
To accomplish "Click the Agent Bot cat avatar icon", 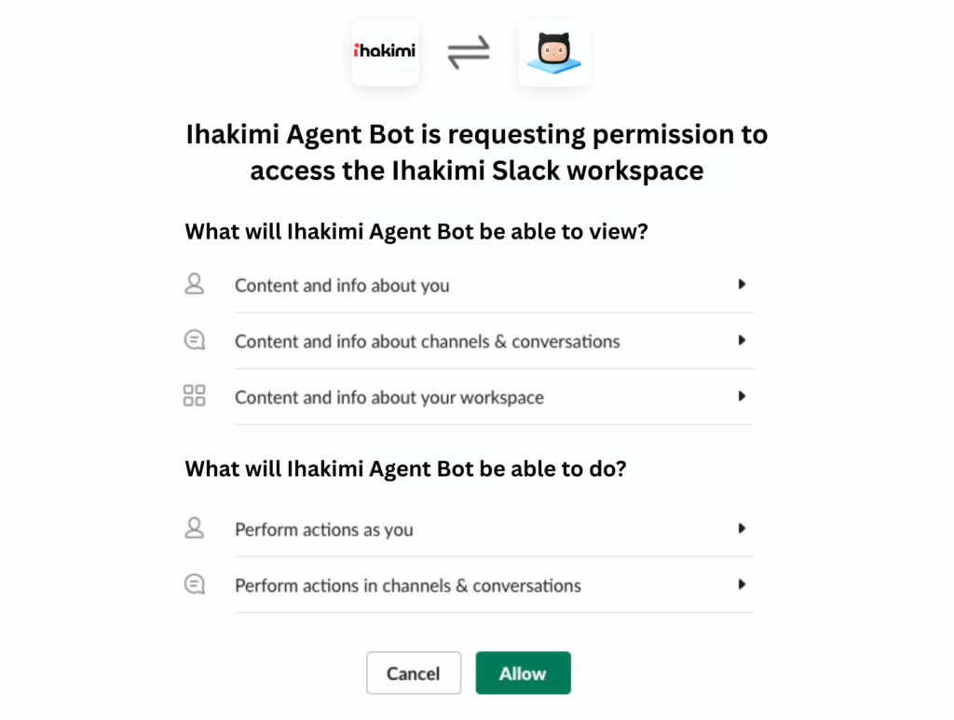I will click(554, 52).
